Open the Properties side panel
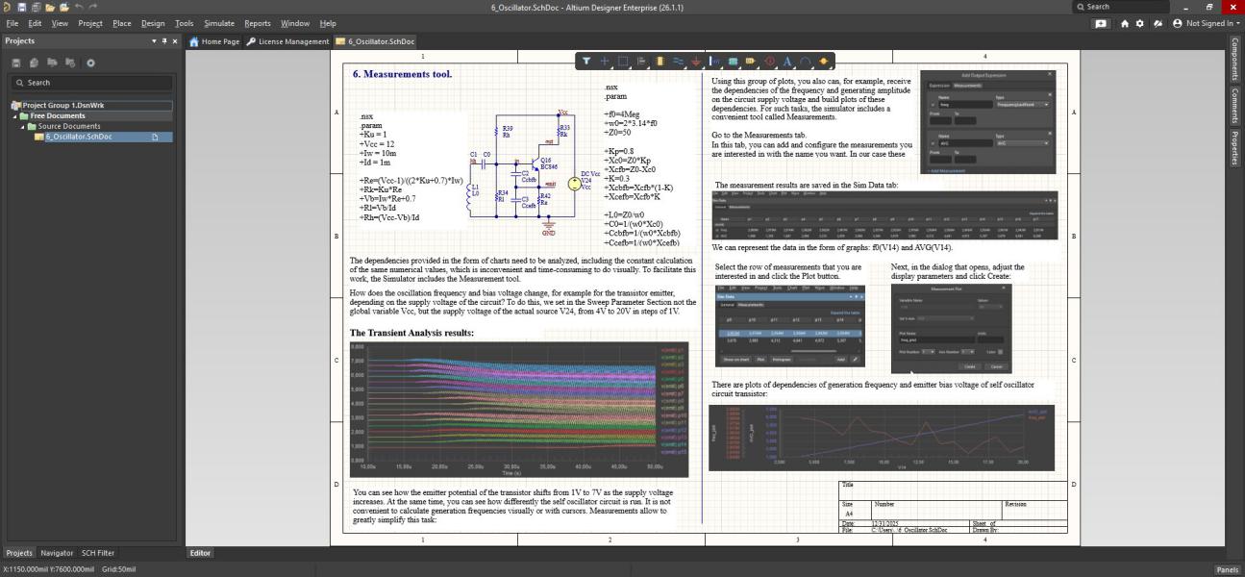The width and height of the screenshot is (1245, 577). point(1234,149)
